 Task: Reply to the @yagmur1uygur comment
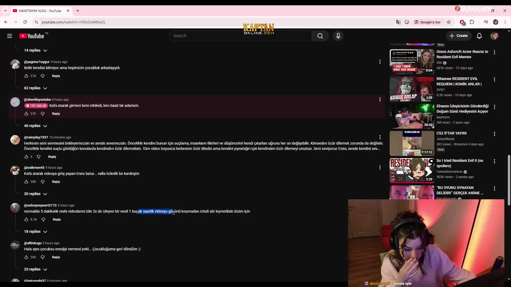click(56, 76)
